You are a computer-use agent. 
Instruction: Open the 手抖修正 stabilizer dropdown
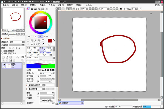[136, 9]
